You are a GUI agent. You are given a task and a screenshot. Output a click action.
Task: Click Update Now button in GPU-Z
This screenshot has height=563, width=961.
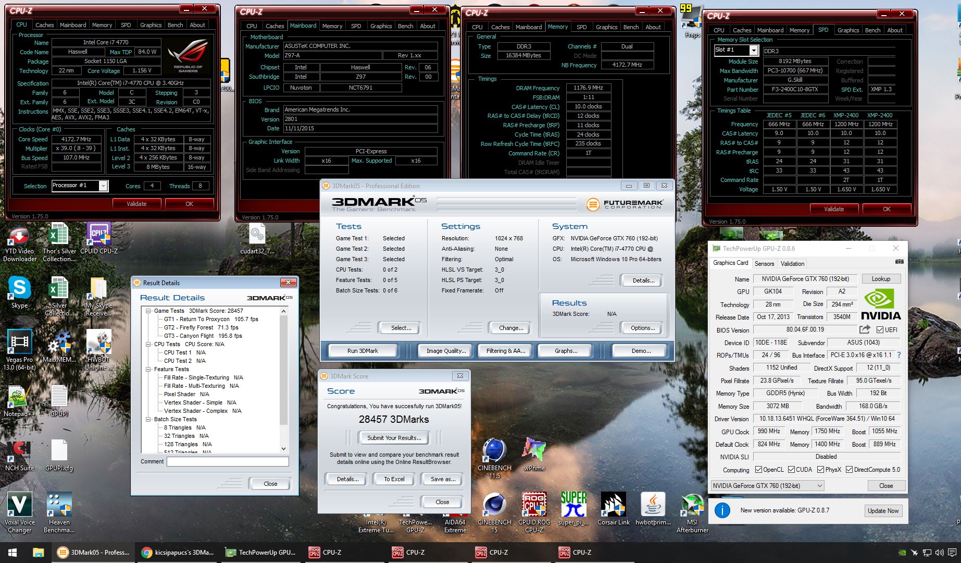tap(883, 511)
